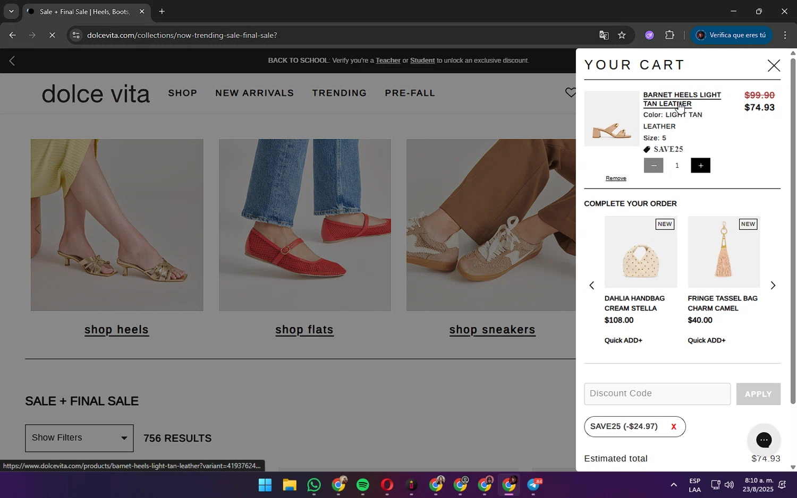The width and height of the screenshot is (797, 498).
Task: Open the tab search dropdown arrow
Action: tap(11, 11)
